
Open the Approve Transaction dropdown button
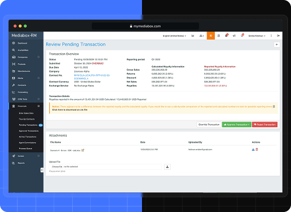pos(237,125)
